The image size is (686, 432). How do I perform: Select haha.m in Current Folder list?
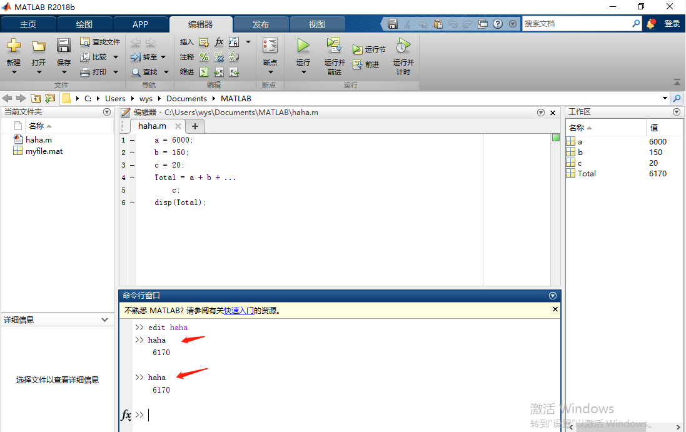pyautogui.click(x=39, y=140)
